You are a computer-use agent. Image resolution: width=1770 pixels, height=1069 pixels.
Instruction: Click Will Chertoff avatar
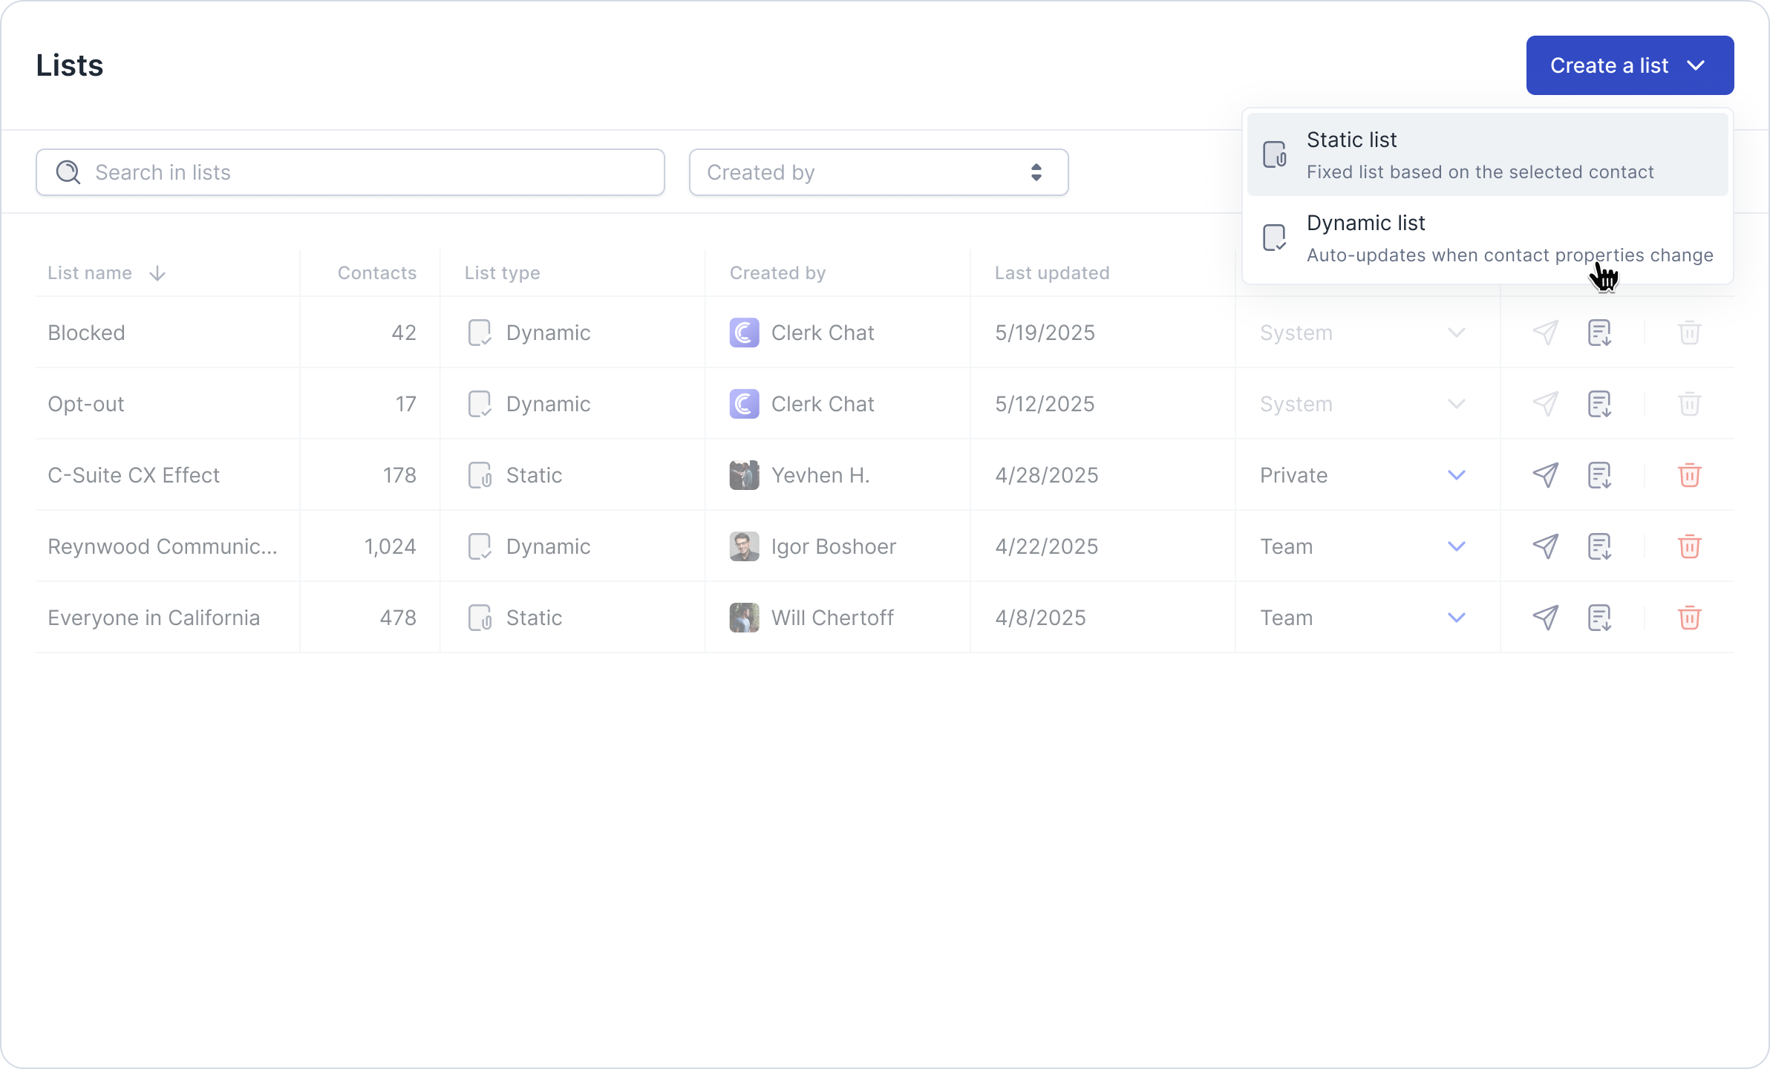tap(744, 618)
